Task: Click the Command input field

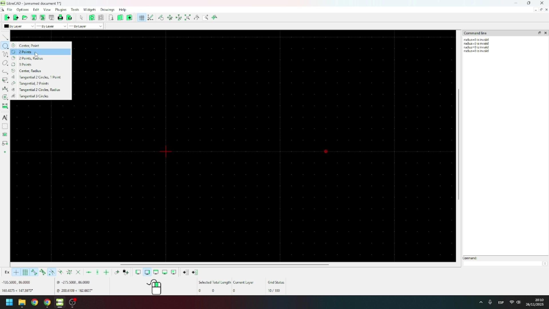Action: 502,264
